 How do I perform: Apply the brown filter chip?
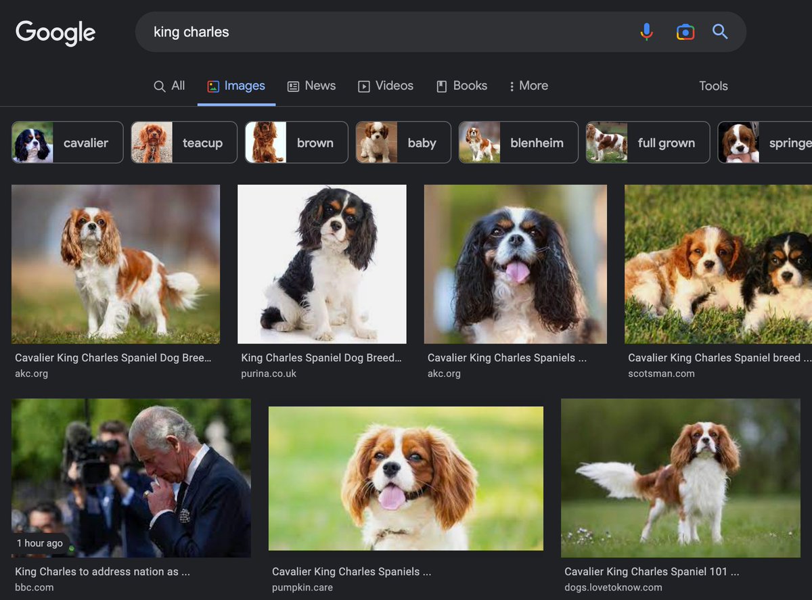(296, 142)
